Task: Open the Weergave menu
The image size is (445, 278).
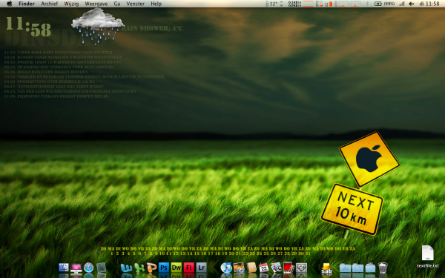Action: (x=96, y=4)
